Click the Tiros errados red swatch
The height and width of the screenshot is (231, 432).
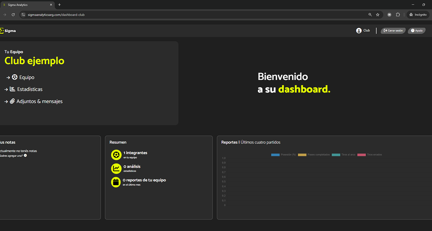[361, 155]
